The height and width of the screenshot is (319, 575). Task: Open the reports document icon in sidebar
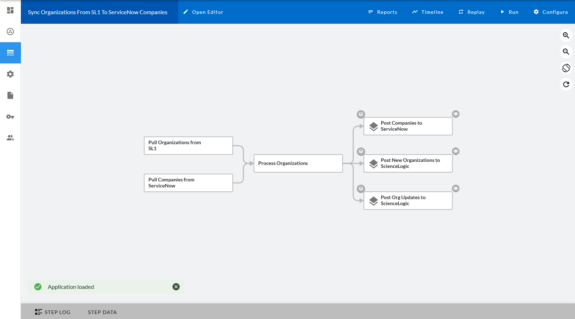(10, 95)
